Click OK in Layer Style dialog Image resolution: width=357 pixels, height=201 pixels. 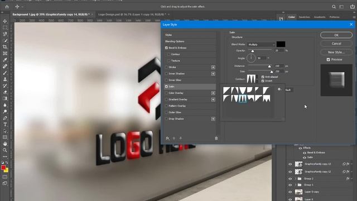point(336,35)
